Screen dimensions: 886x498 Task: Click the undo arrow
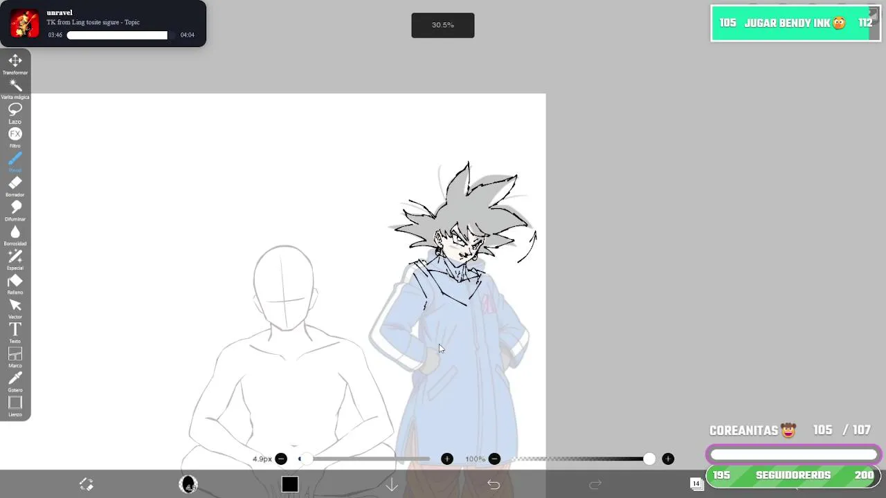pos(494,484)
